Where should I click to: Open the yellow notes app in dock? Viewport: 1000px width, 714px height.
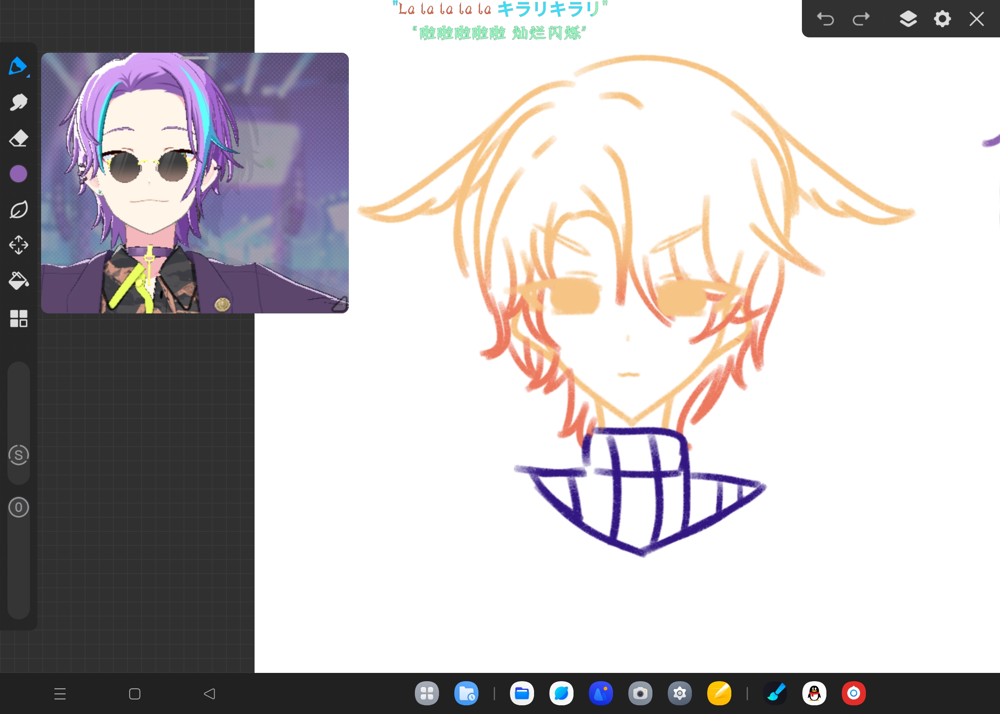tap(719, 693)
